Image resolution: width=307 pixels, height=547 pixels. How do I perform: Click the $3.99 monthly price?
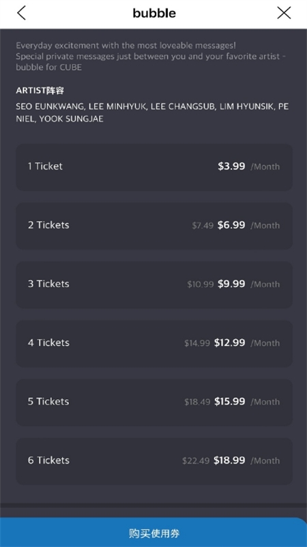[x=231, y=166]
